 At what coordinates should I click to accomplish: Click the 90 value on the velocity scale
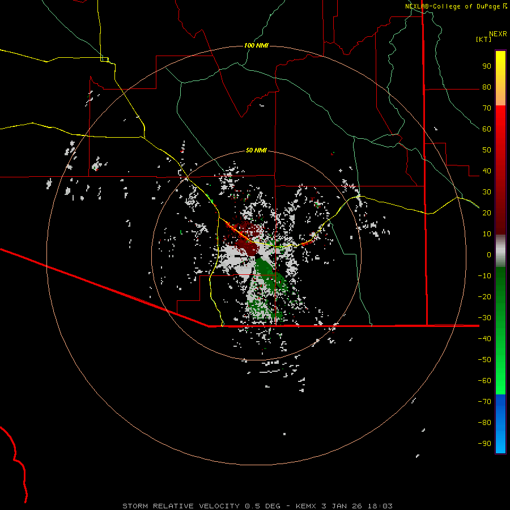pyautogui.click(x=487, y=66)
